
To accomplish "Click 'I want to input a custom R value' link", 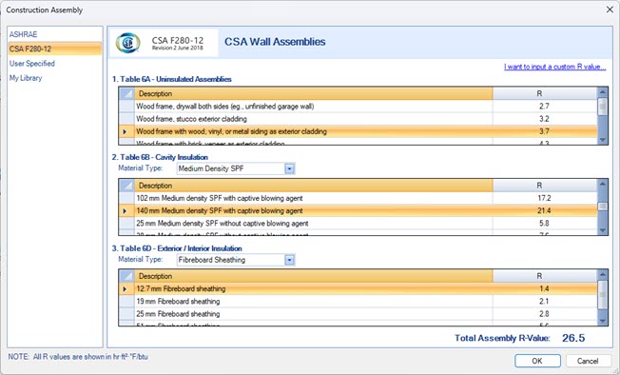I will coord(554,67).
